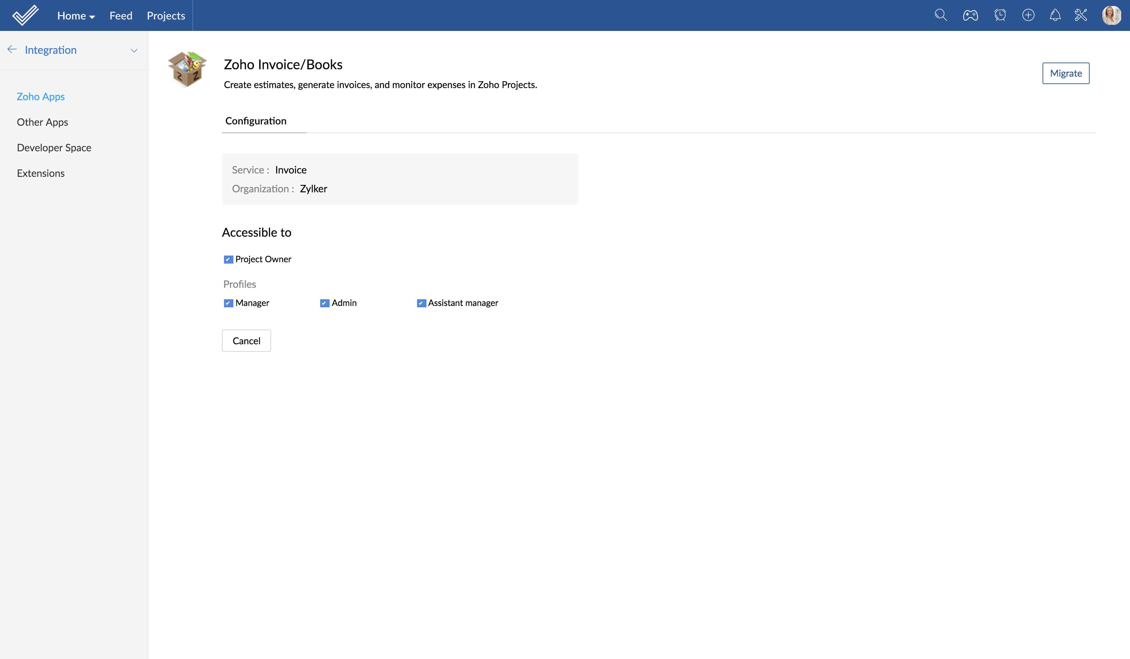Go back using the Integration arrow
Image resolution: width=1130 pixels, height=659 pixels.
[x=12, y=50]
